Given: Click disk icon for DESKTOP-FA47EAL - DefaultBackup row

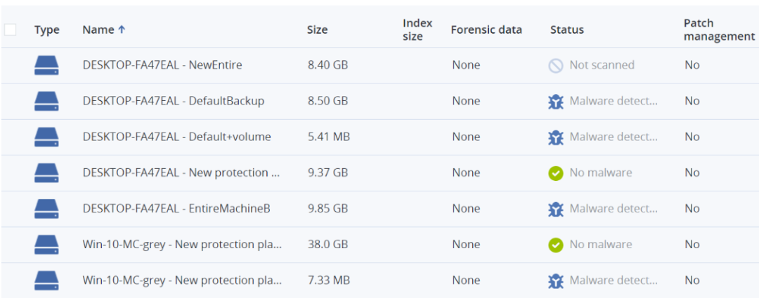Looking at the screenshot, I should coord(46,101).
